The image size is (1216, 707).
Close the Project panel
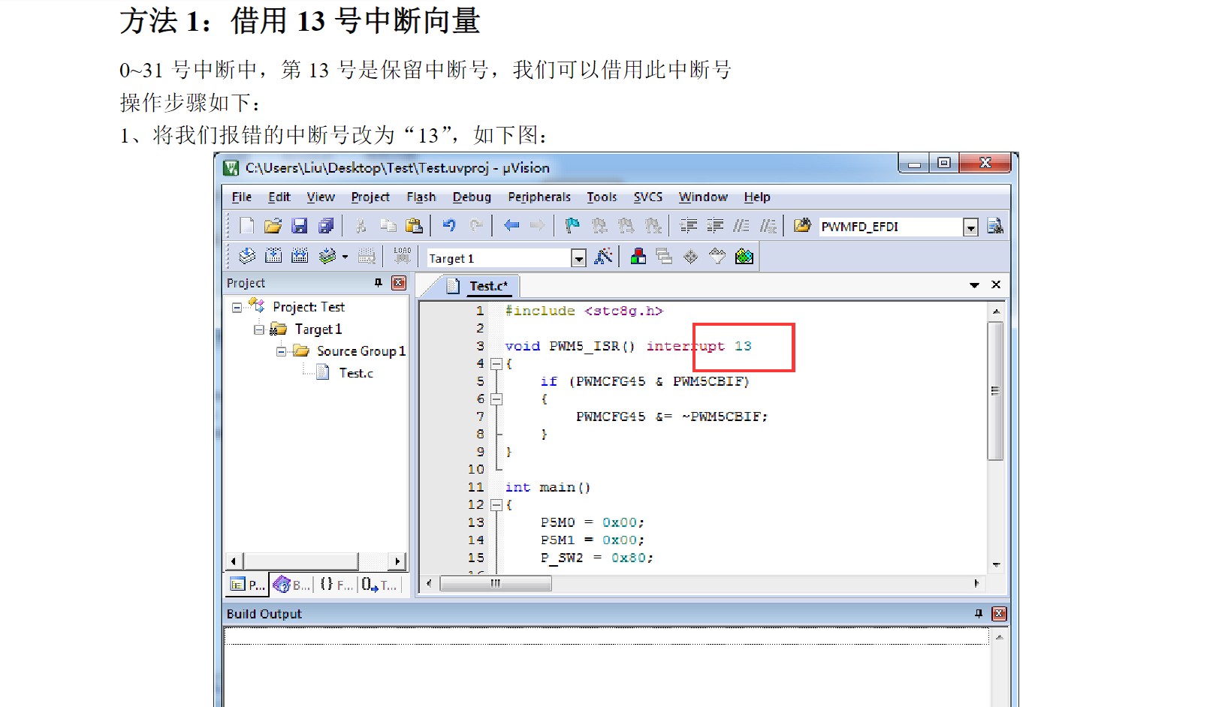[x=399, y=283]
